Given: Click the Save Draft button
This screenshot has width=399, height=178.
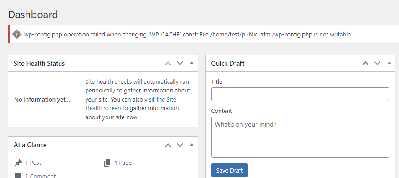Looking at the screenshot, I should click(230, 170).
